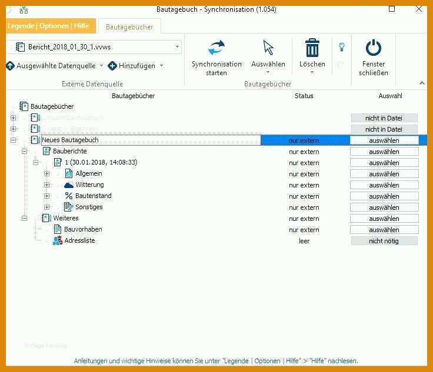
Task: Click the Bauberichte report icon
Action: 46,151
